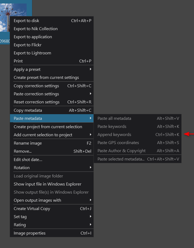Select Paste selected metadata option
This screenshot has height=248, width=194.
[138, 159]
